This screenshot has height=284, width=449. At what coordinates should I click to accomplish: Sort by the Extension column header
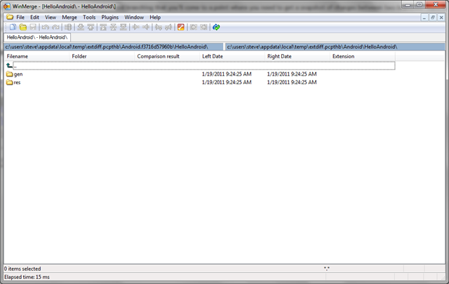[362, 56]
